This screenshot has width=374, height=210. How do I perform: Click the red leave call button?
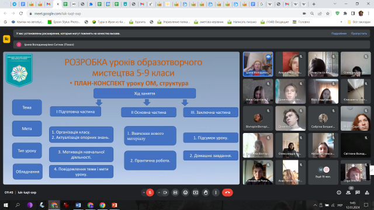pyautogui.click(x=227, y=192)
